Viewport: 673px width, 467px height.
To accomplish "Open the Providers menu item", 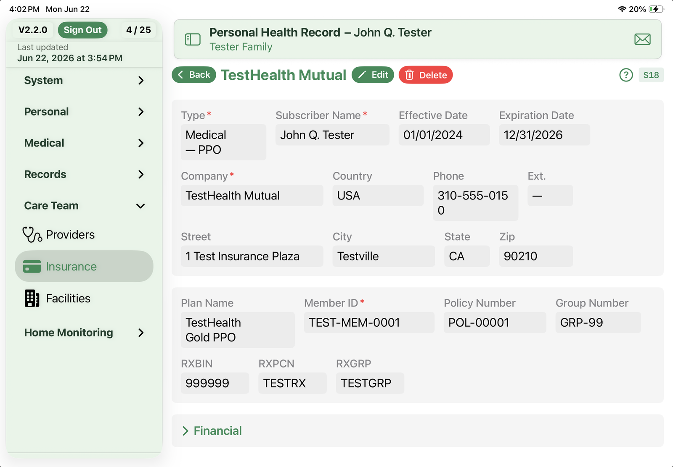I will pyautogui.click(x=84, y=235).
